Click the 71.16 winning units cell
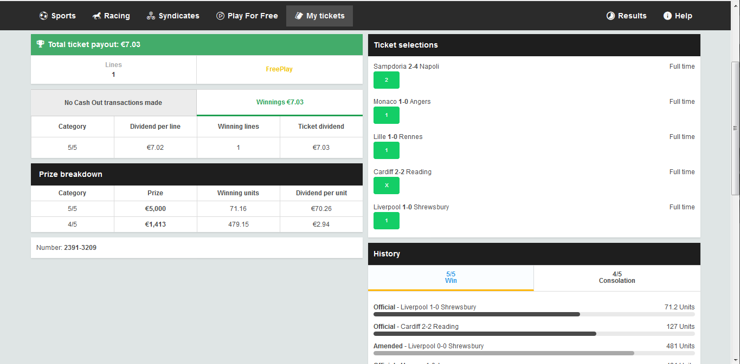740x364 pixels. point(238,209)
